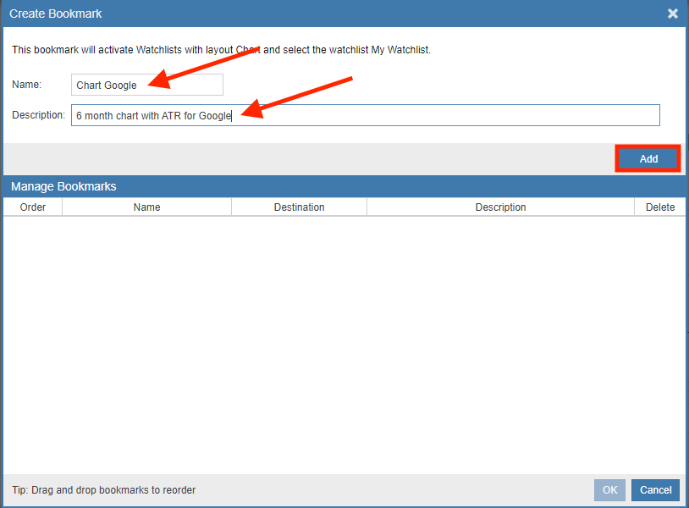Click the Add button

click(x=648, y=158)
